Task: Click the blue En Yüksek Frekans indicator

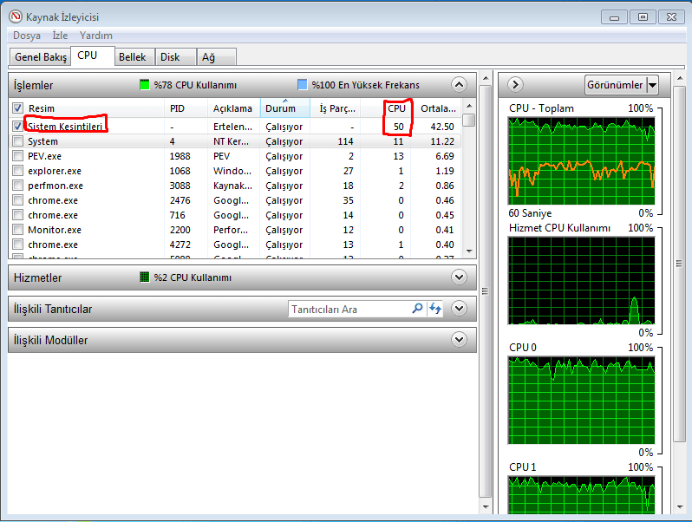Action: click(x=303, y=85)
